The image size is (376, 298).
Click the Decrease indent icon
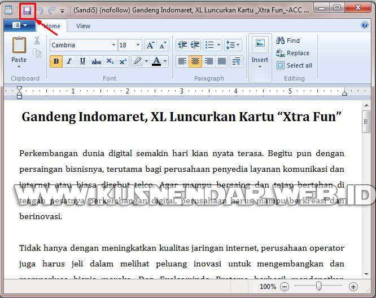click(182, 45)
